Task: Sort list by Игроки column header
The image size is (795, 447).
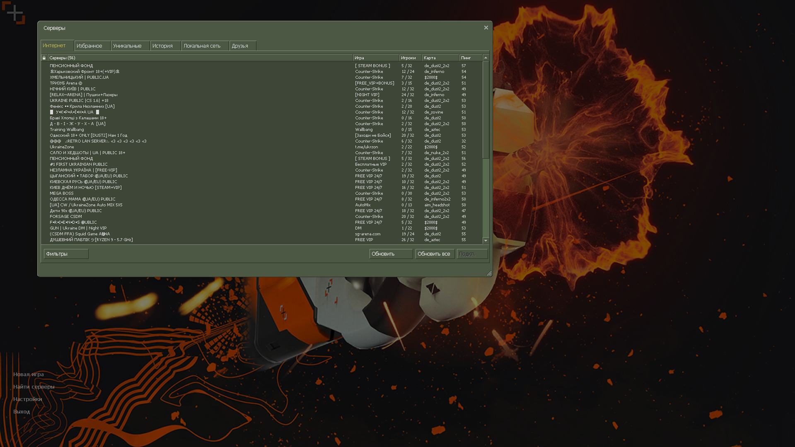Action: (410, 58)
